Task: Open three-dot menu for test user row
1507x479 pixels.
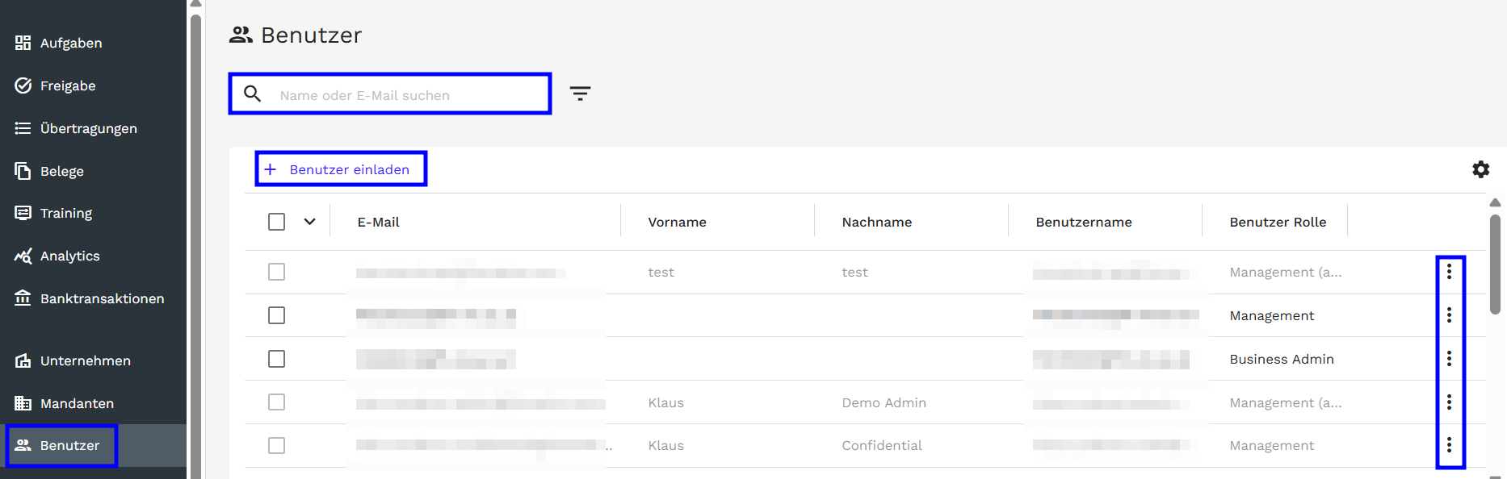Action: [x=1449, y=272]
